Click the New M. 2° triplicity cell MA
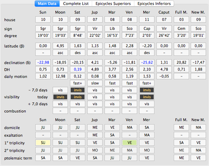This screenshot has height=166, width=209. (x=199, y=150)
